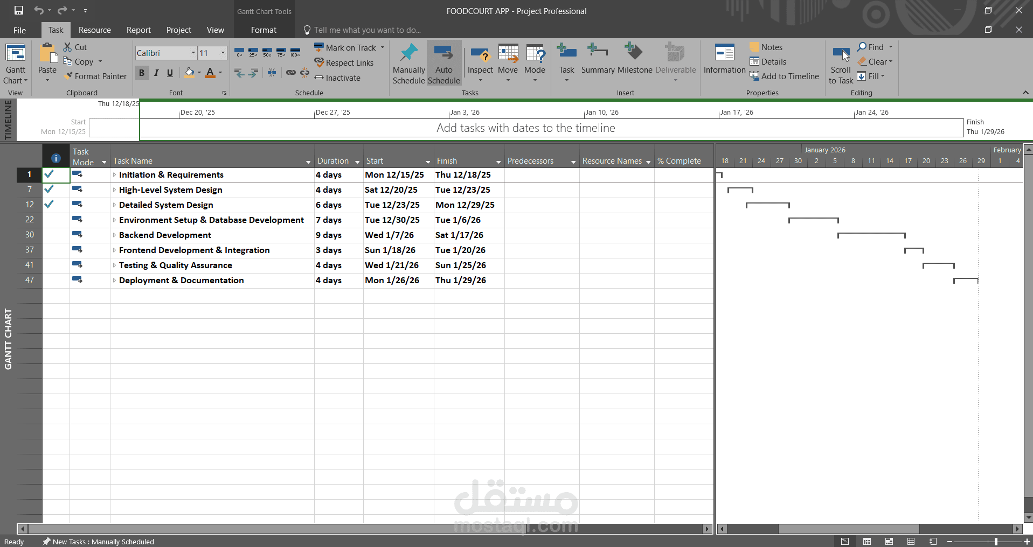Open the Calibri font name dropdown

pos(193,53)
